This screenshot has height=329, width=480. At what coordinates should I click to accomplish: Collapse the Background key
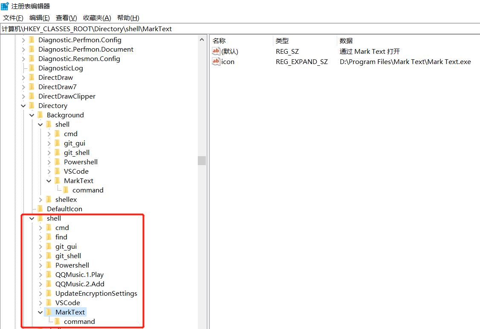(32, 115)
